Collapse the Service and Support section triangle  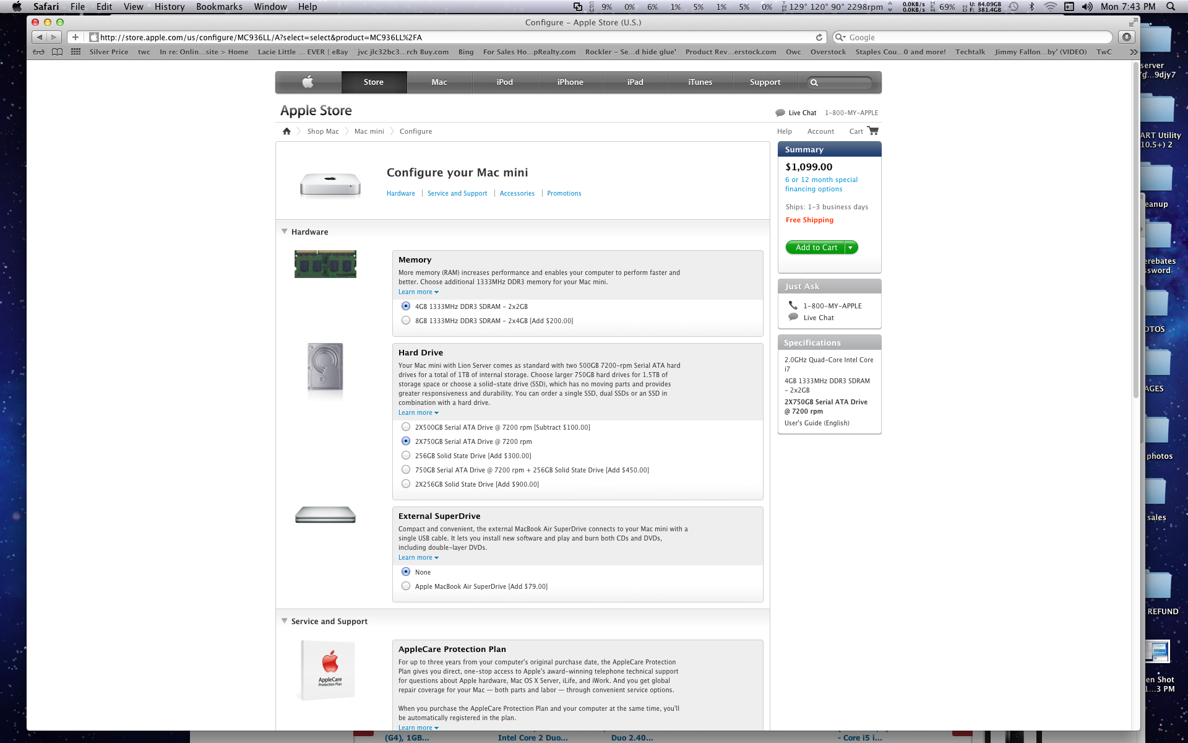click(x=285, y=621)
